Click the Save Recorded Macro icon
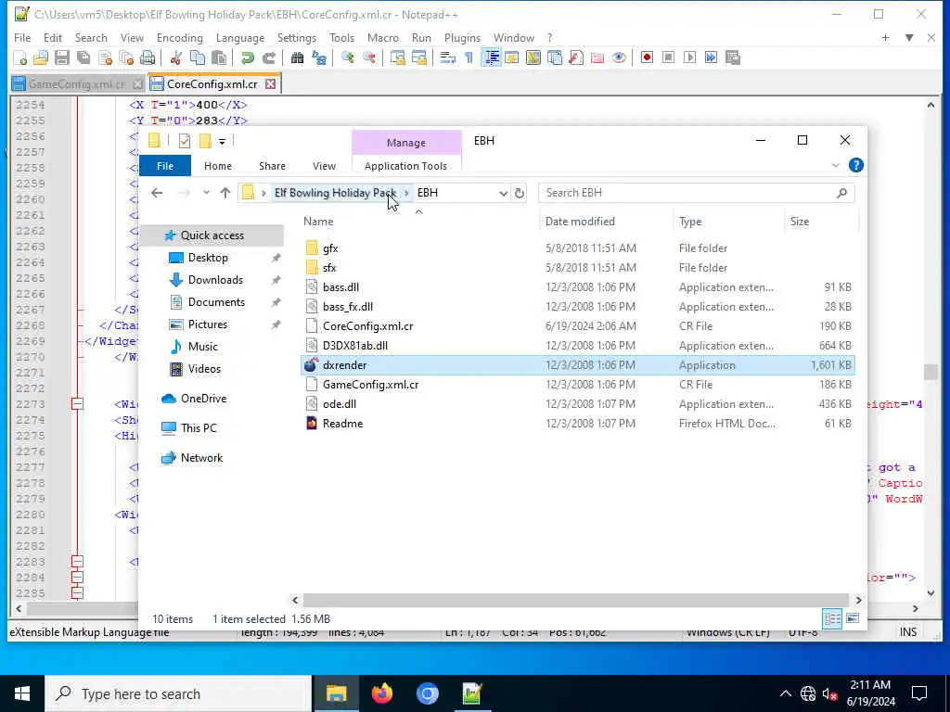The height and width of the screenshot is (712, 950). click(x=733, y=58)
